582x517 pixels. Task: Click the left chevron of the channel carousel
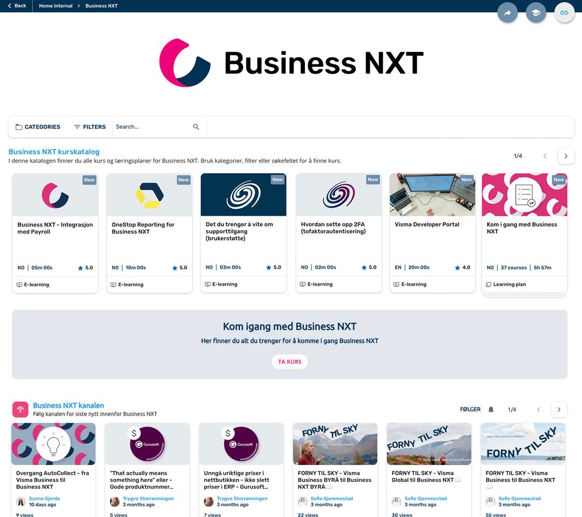point(538,409)
